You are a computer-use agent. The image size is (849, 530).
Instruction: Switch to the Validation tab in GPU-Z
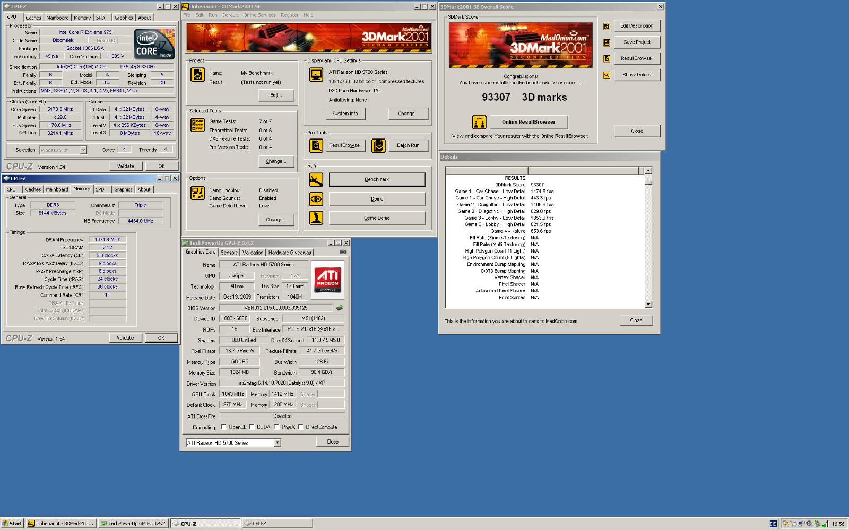click(253, 253)
